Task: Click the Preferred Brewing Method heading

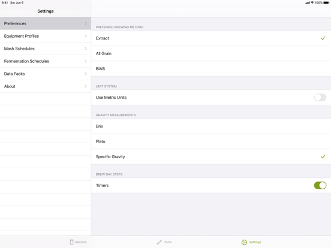Action: [x=119, y=27]
